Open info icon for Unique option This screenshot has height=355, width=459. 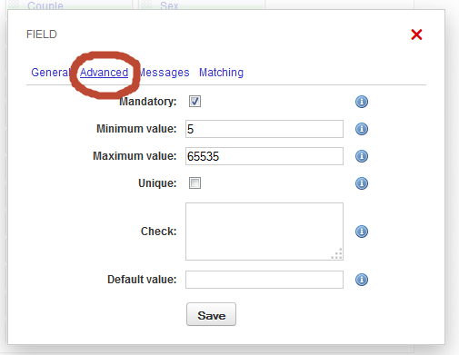[x=362, y=183]
